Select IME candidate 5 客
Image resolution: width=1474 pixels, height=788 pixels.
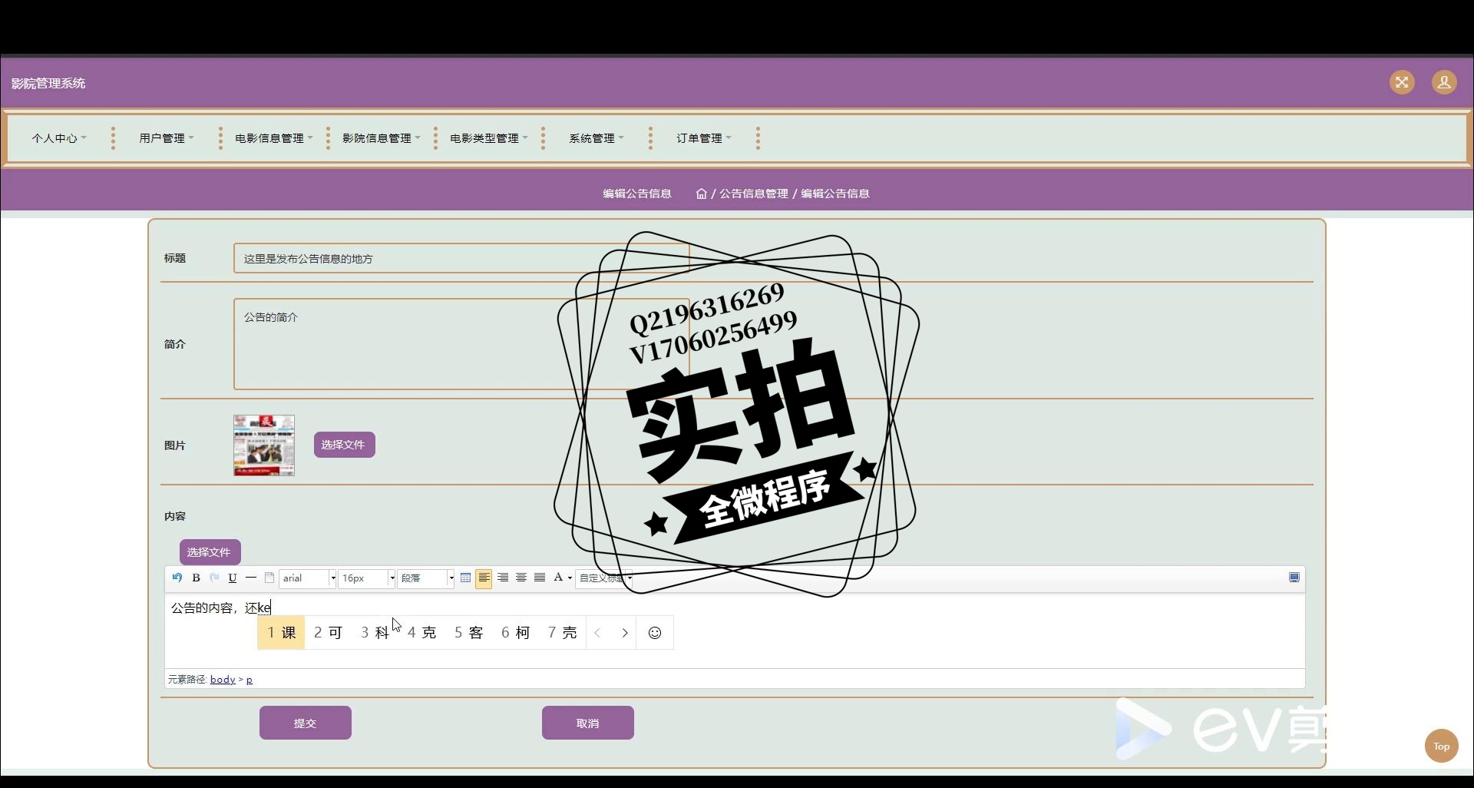(468, 633)
